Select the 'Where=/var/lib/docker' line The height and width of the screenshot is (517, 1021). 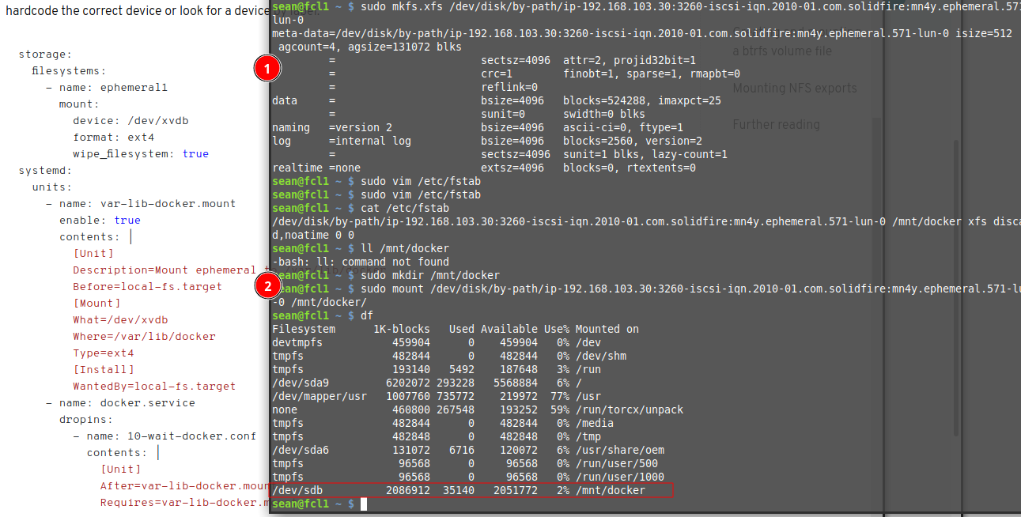[144, 337]
